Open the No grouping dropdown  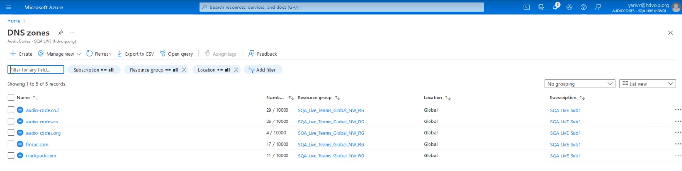coord(580,84)
